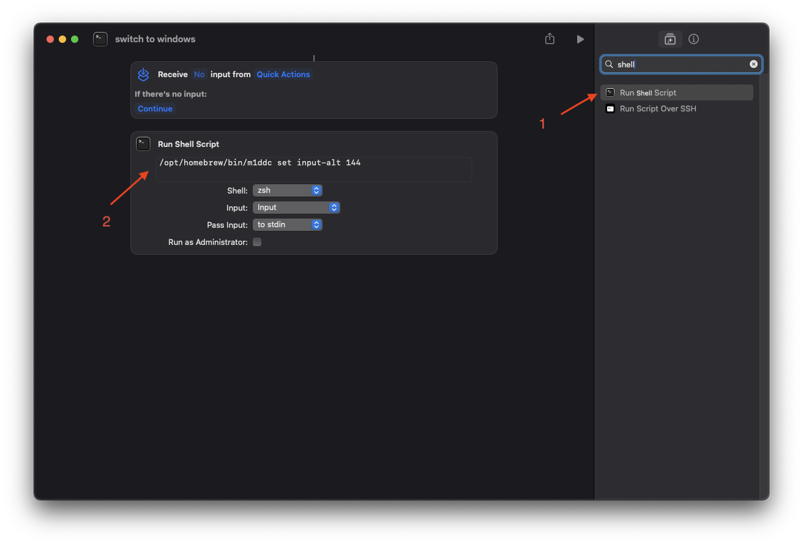803x545 pixels.
Task: Click the Continue option under no input
Action: 155,109
